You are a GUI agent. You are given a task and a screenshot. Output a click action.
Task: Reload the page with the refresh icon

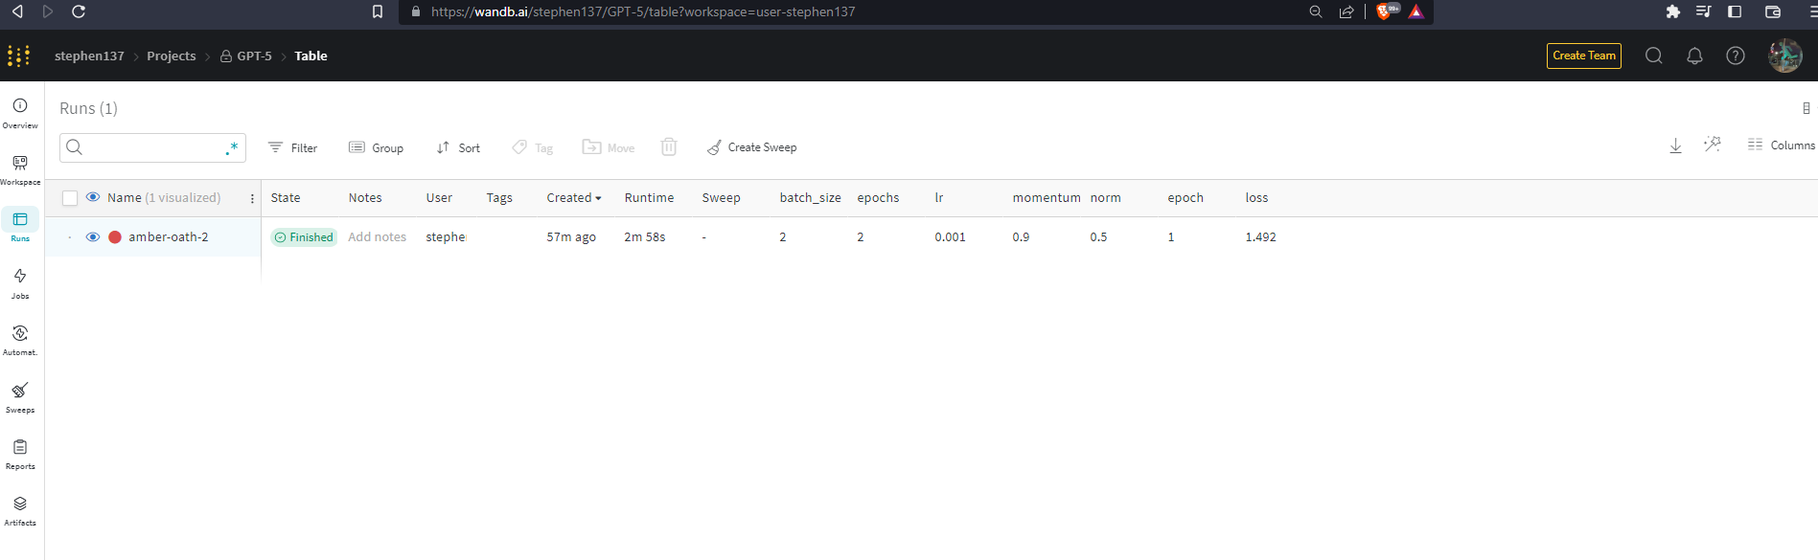pos(79,11)
